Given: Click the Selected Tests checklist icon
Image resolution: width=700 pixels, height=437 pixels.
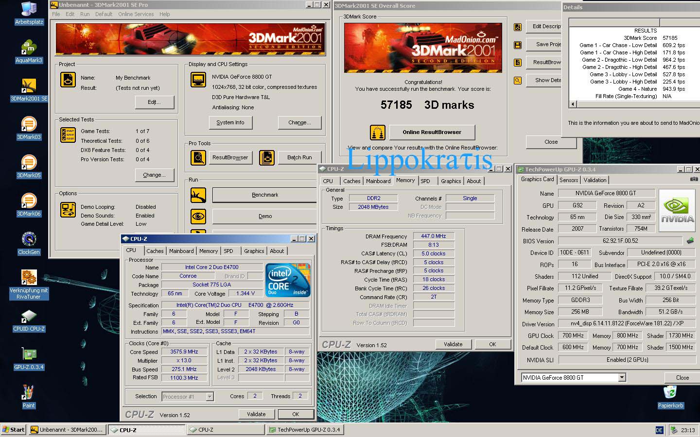Looking at the screenshot, I should [68, 134].
